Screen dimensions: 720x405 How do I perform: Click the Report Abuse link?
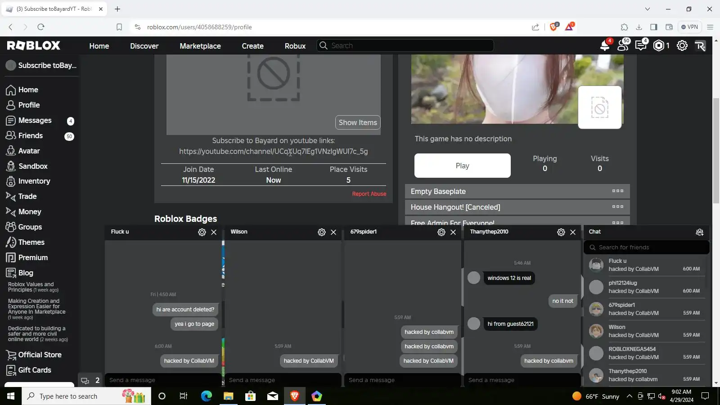click(x=369, y=194)
